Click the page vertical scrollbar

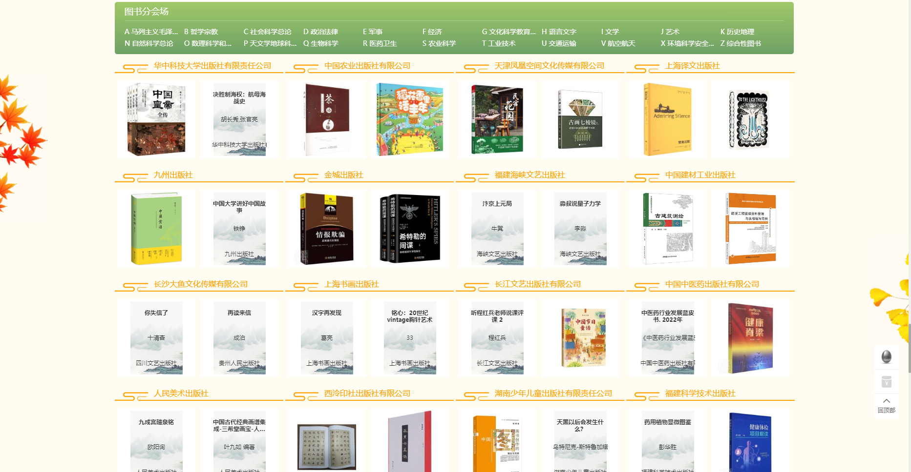(x=909, y=348)
